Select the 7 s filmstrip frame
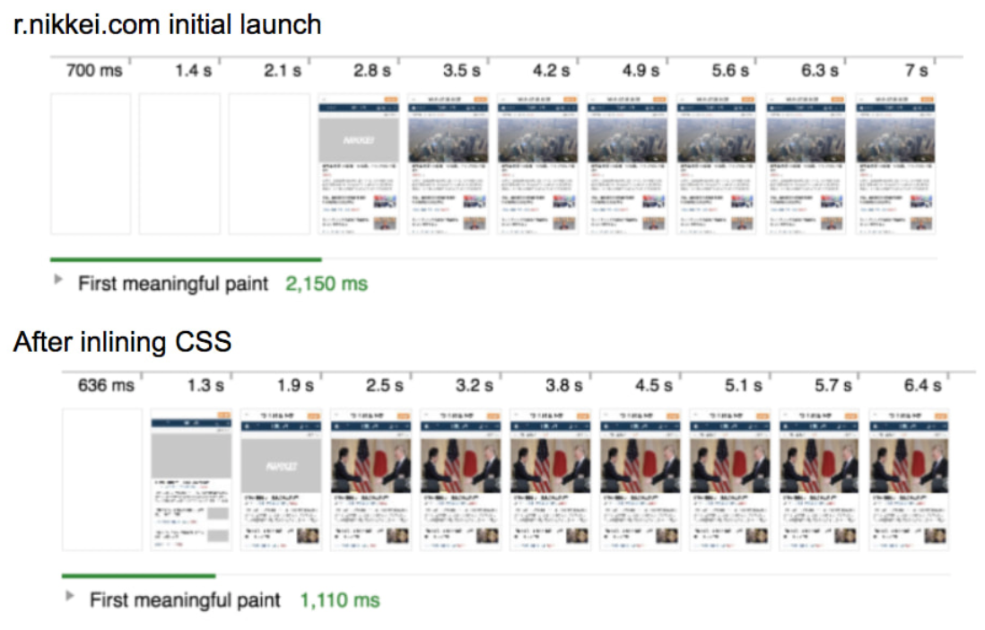Viewport: 985px width, 630px height. pyautogui.click(x=896, y=163)
